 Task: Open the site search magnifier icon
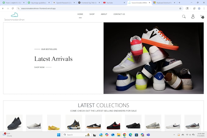pos(184,16)
